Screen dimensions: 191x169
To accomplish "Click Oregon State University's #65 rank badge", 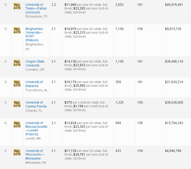I will tap(17, 63).
